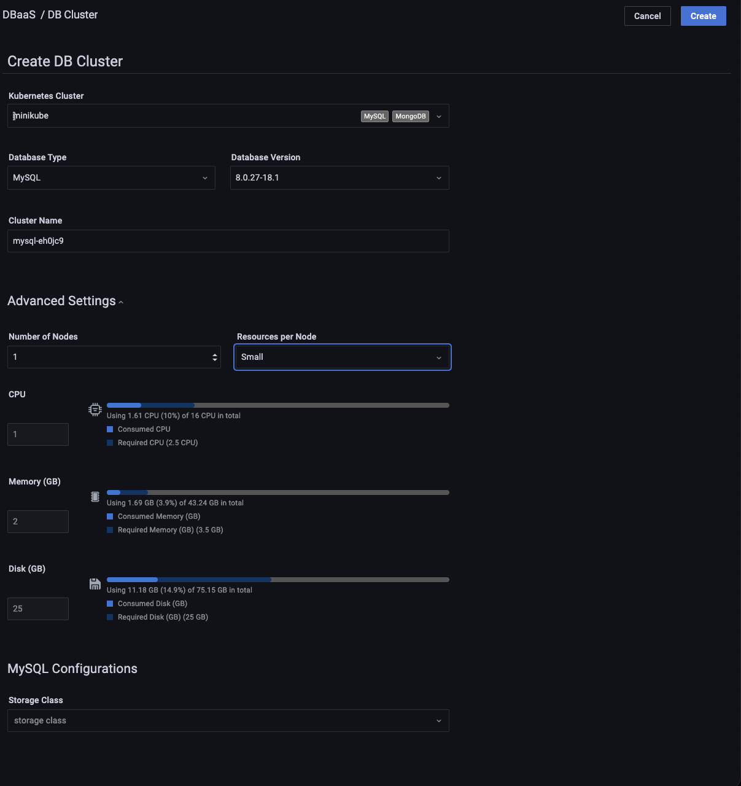The width and height of the screenshot is (741, 786).
Task: Click the Resources per Node label
Action: 277,337
